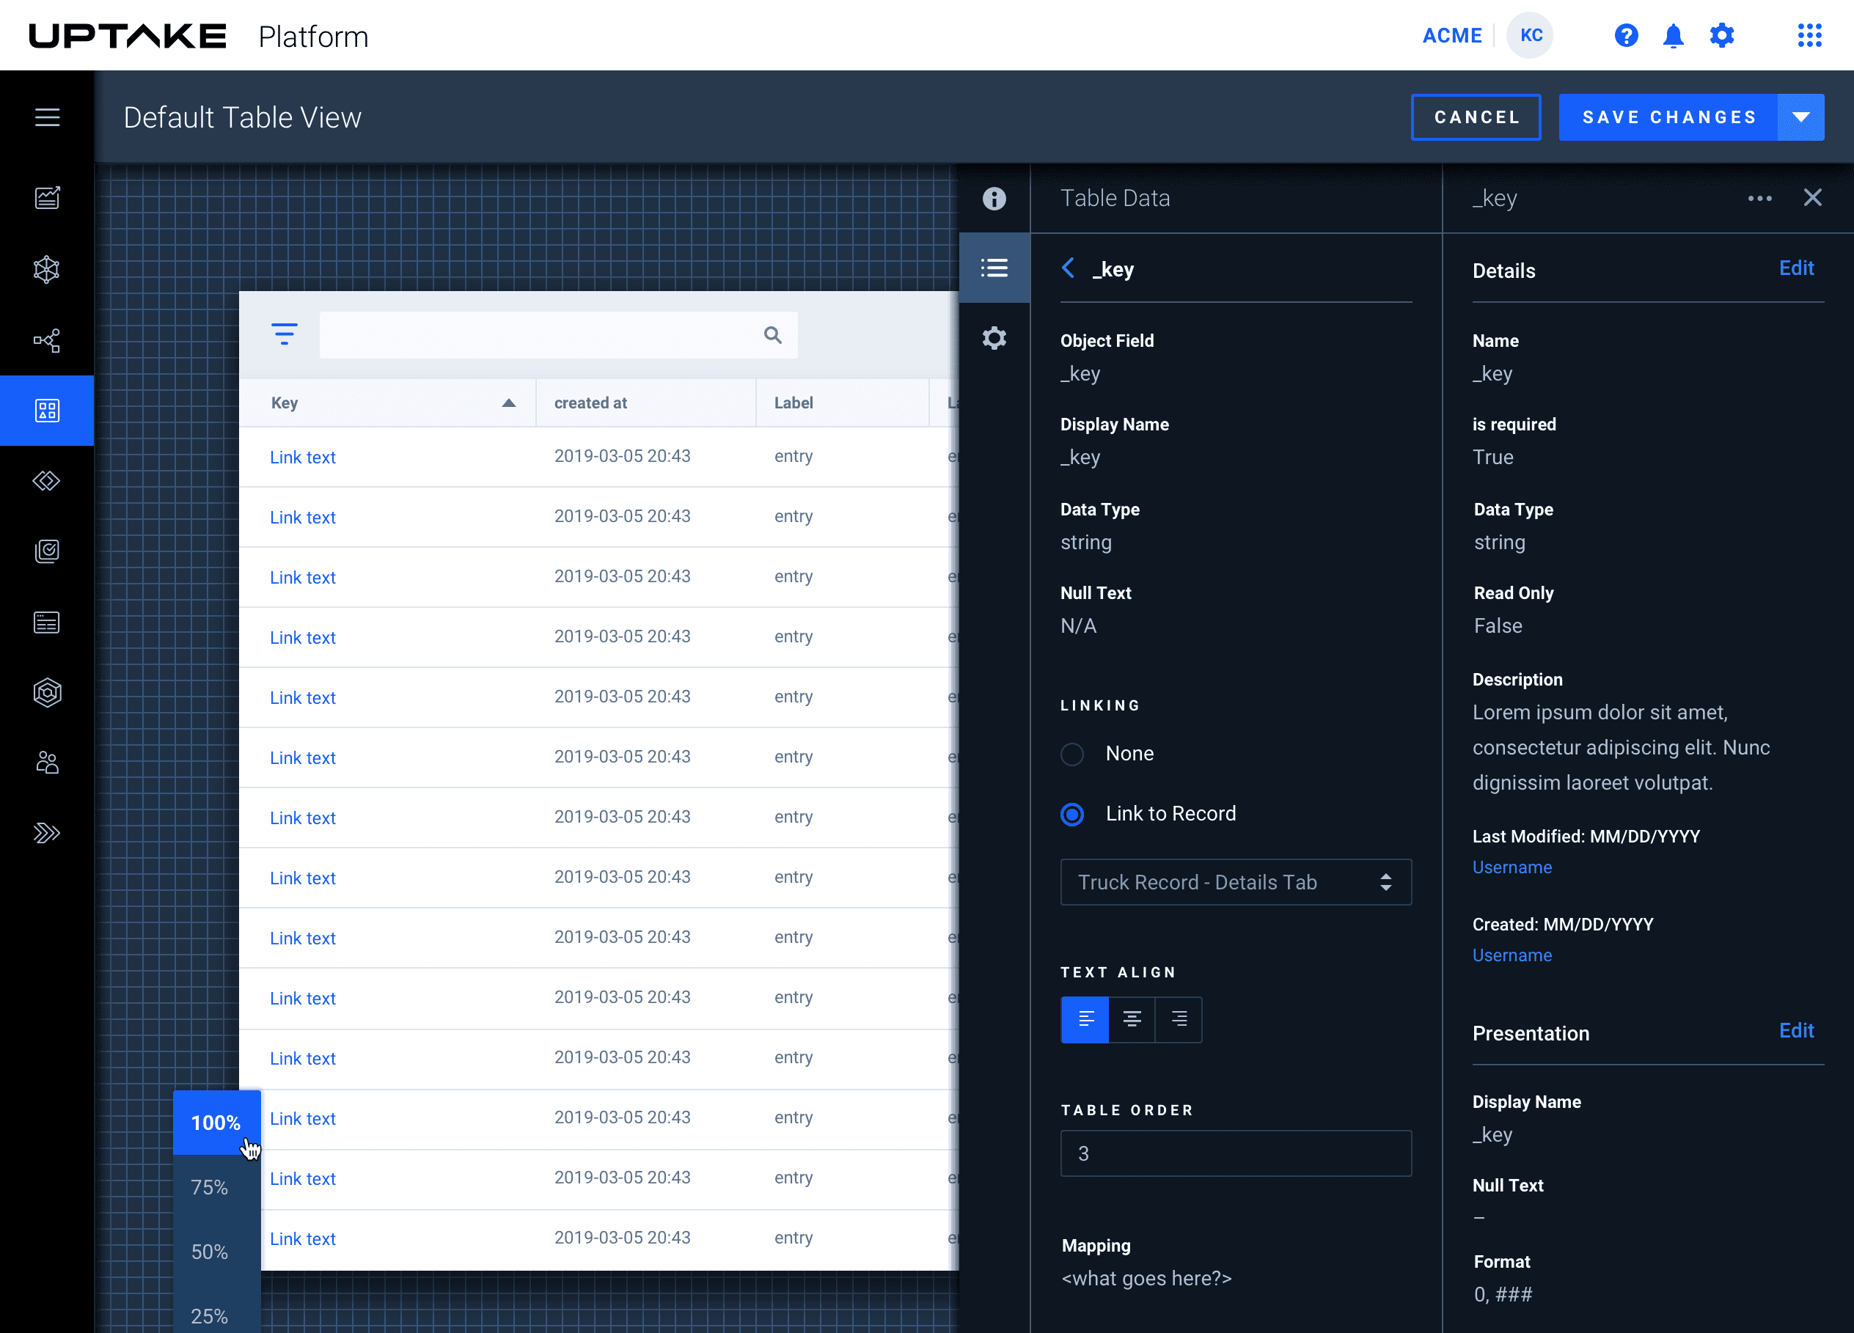This screenshot has height=1333, width=1854.
Task: Toggle left text alignment
Action: coord(1085,1018)
